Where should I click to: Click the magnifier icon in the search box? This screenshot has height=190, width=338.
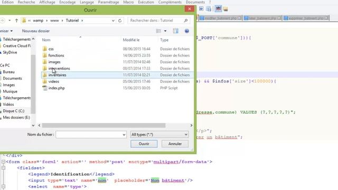tap(185, 21)
